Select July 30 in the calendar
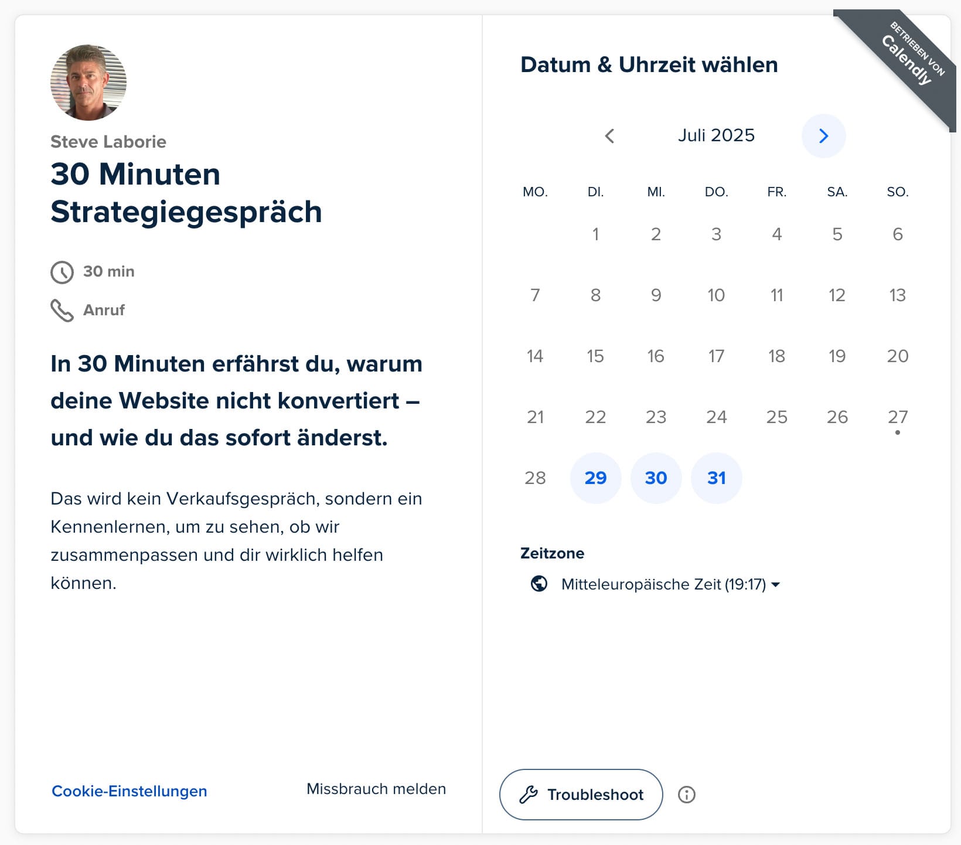Viewport: 961px width, 845px height. [656, 478]
